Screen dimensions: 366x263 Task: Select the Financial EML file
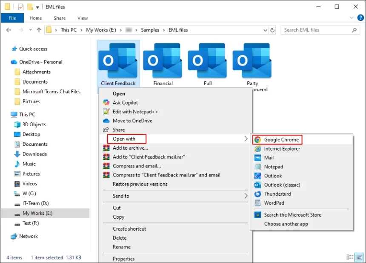tap(163, 64)
